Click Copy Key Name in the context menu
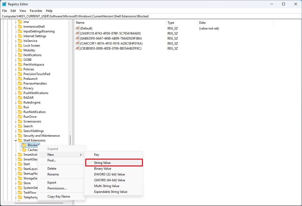Viewport: 302px width, 206px height. coord(59,196)
